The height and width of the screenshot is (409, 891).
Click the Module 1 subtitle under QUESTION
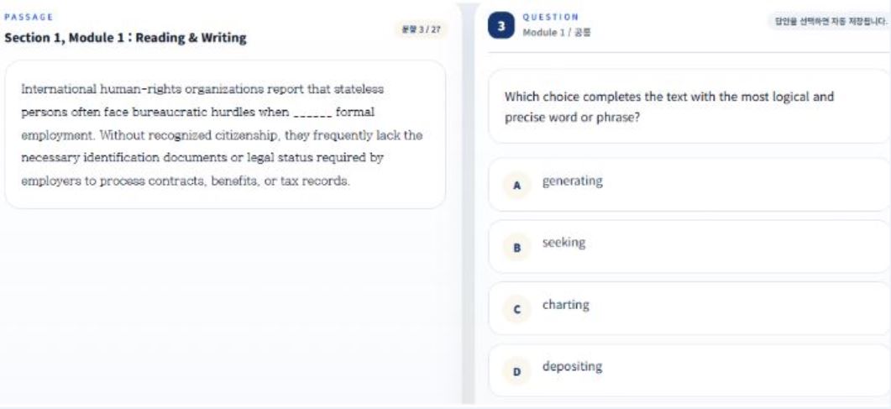[x=558, y=33]
